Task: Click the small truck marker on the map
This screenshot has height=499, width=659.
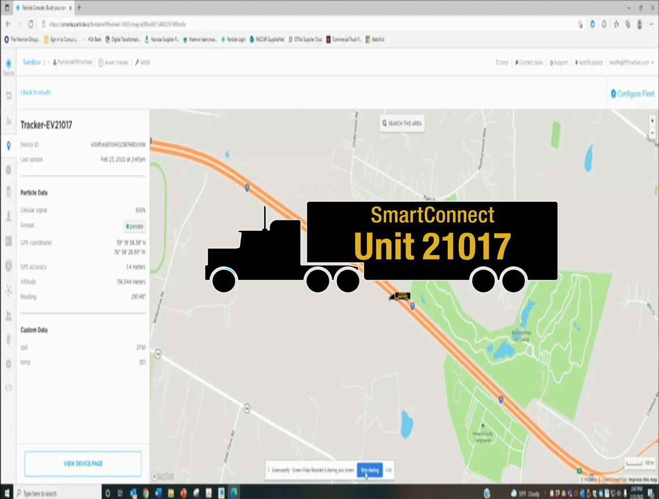Action: [399, 297]
